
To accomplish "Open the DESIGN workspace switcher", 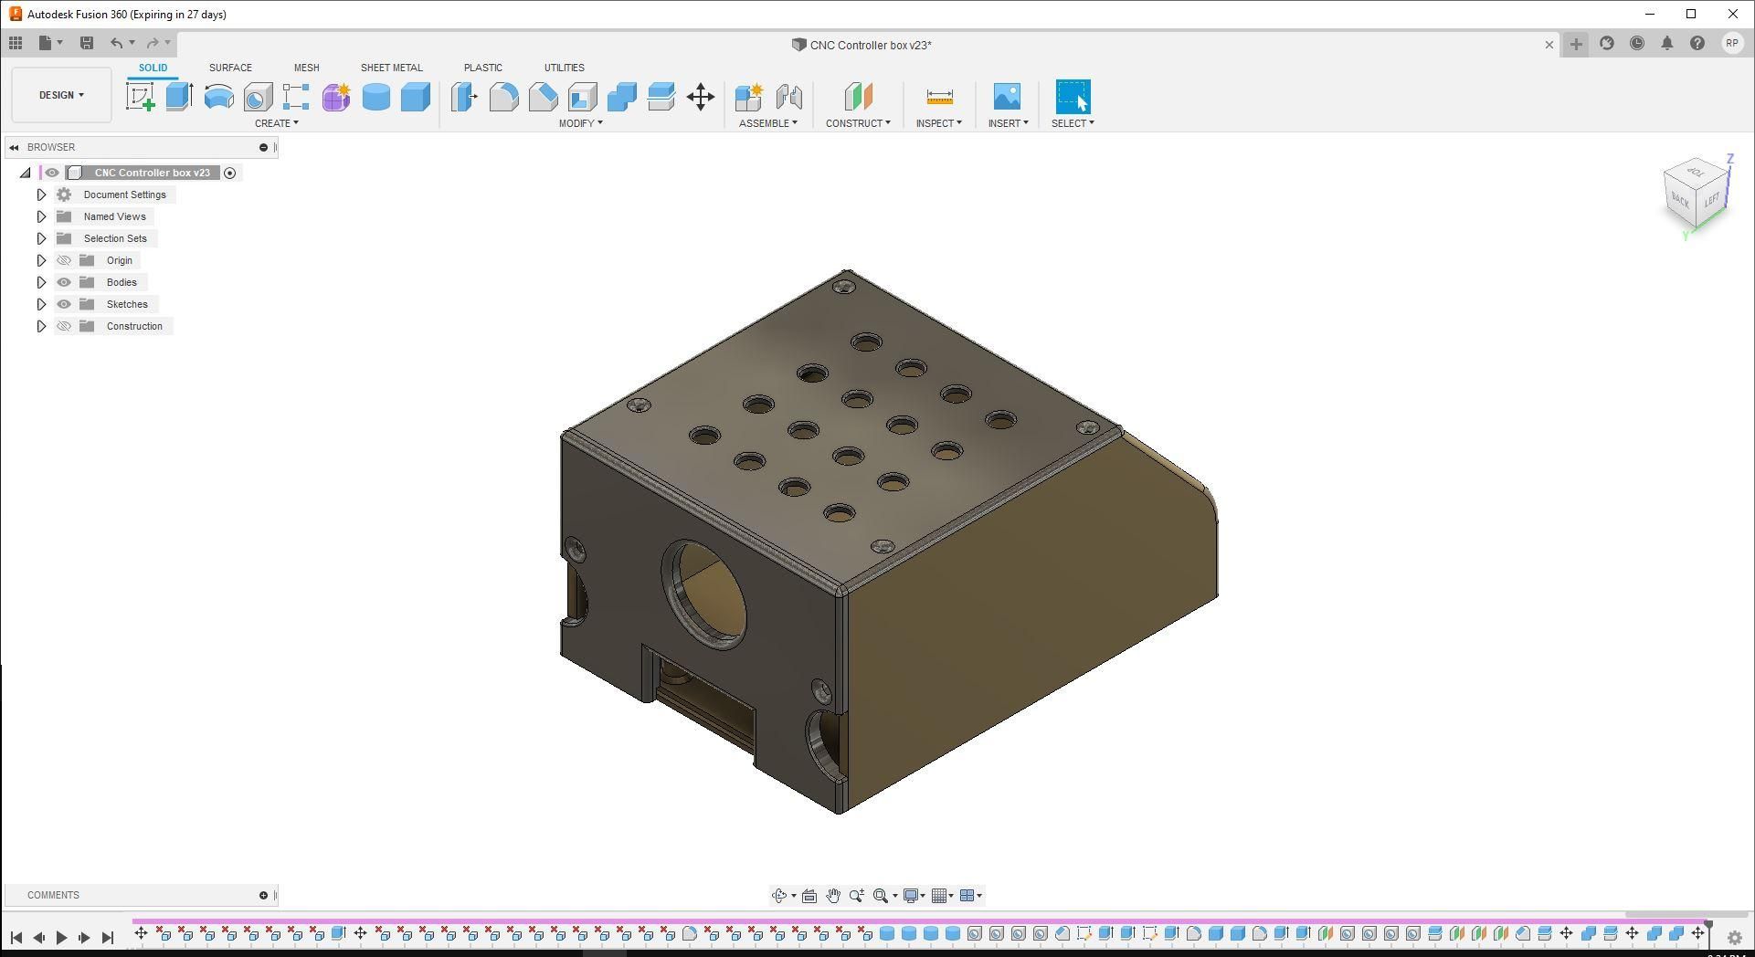I will (60, 94).
